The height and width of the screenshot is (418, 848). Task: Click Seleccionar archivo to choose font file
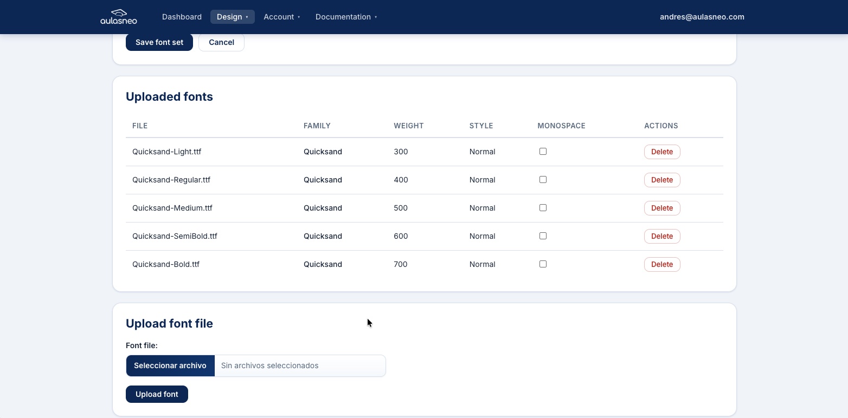tap(170, 366)
